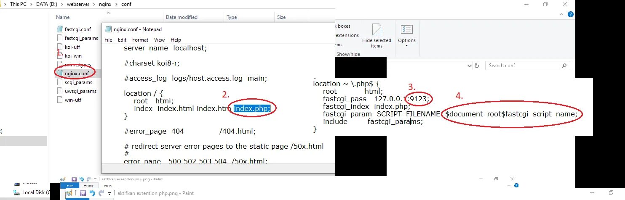Screen dimensions: 625x200
Task: Toggle the File name extensions option
Action: point(347,35)
